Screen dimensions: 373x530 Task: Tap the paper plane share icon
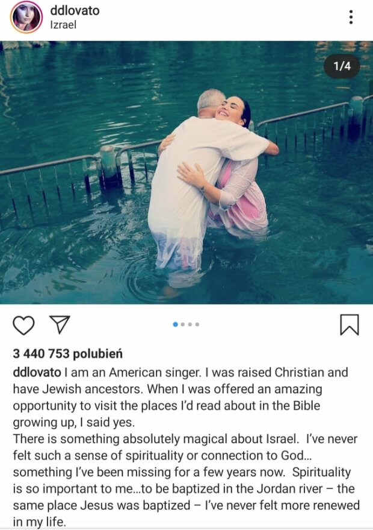[60, 324]
